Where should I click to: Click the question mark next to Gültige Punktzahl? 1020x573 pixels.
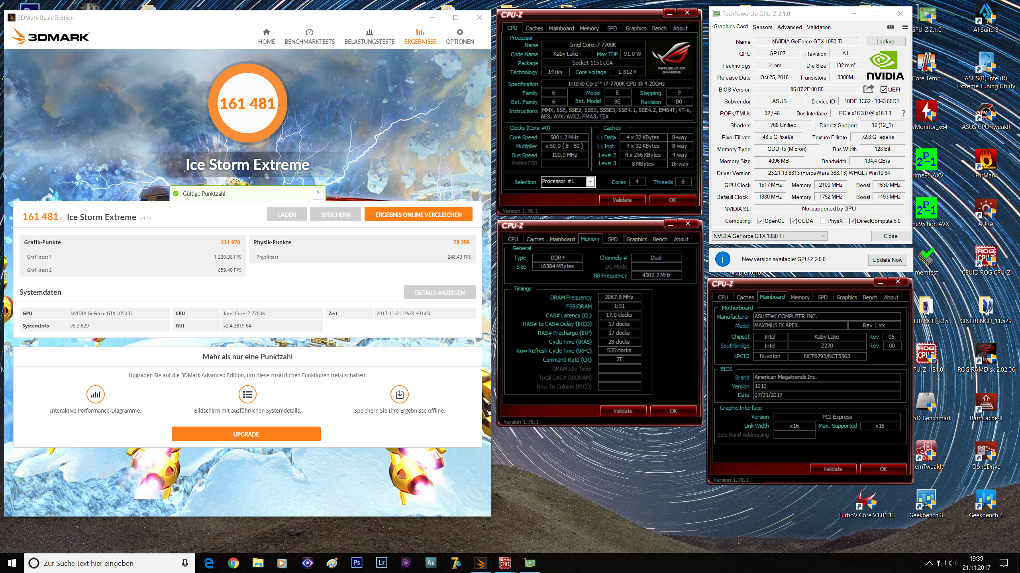pyautogui.click(x=318, y=193)
